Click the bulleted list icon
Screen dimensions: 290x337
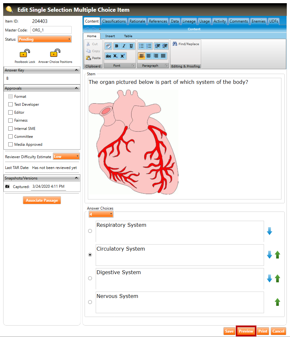coord(142,46)
